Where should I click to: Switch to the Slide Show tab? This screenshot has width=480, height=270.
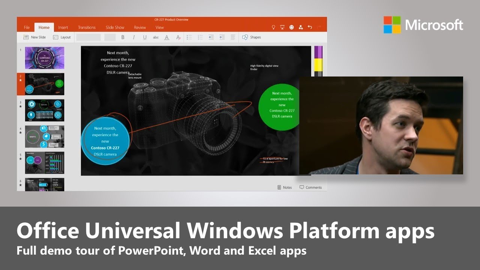(x=115, y=27)
